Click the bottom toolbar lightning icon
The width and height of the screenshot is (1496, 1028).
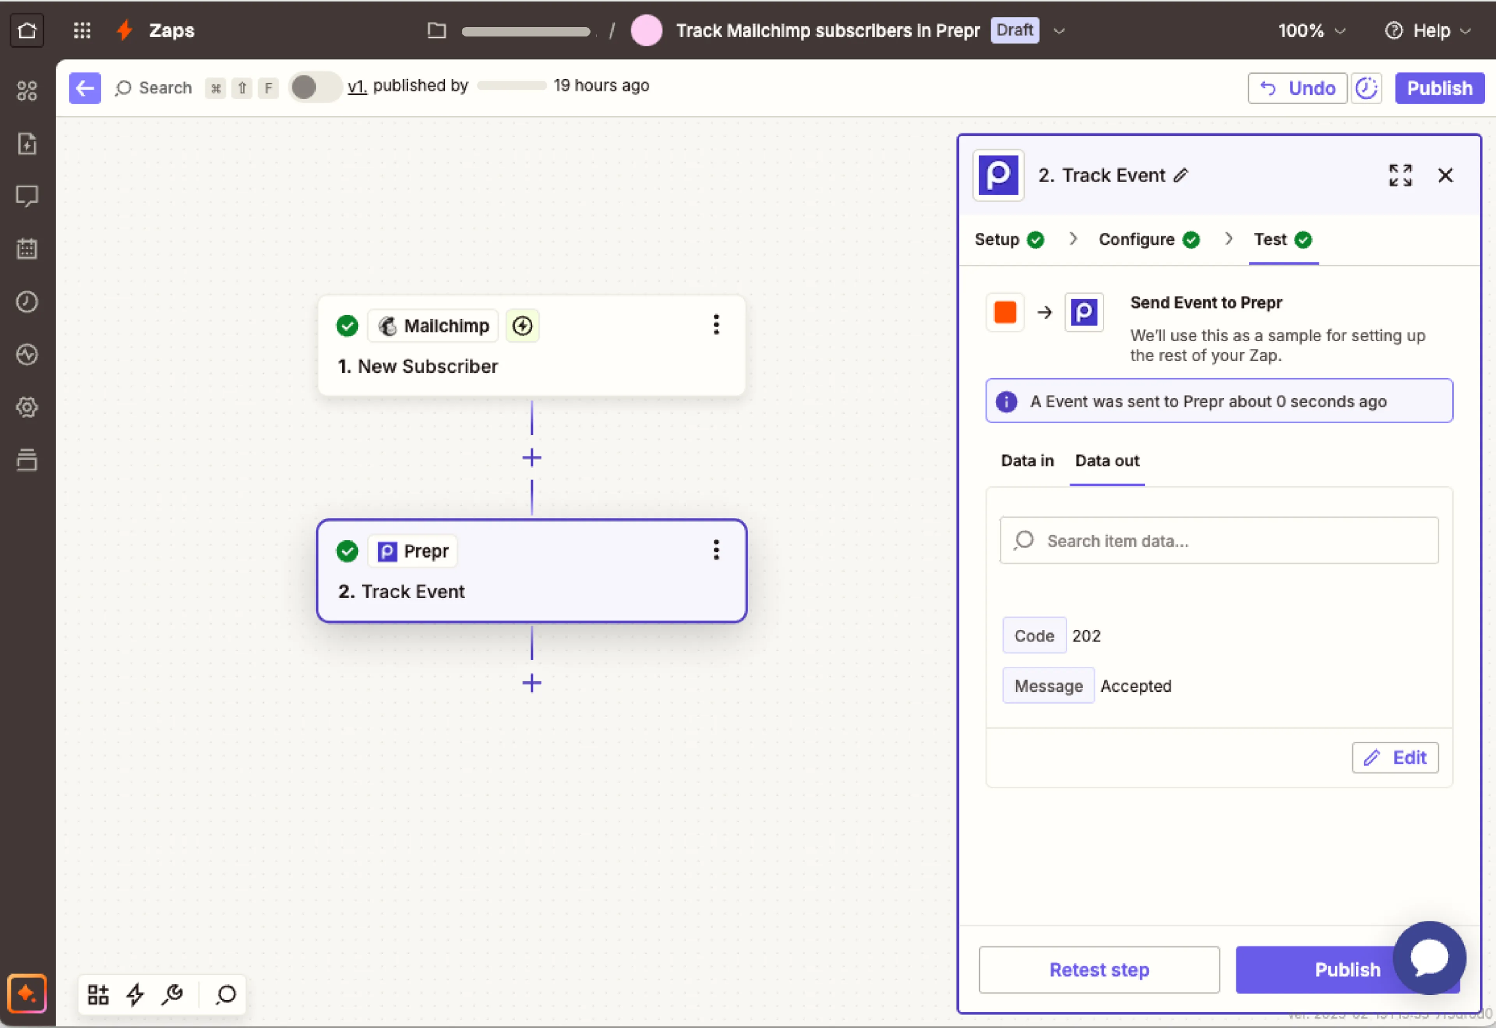pyautogui.click(x=135, y=995)
